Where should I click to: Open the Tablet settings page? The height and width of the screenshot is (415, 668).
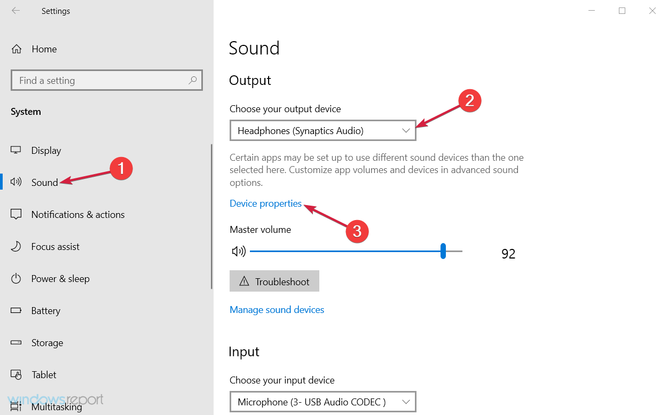pyautogui.click(x=44, y=375)
